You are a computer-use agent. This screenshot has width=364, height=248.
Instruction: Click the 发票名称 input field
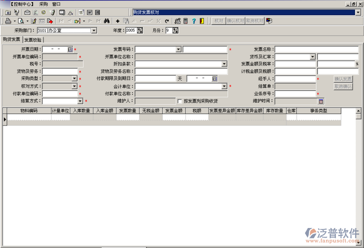[x=316, y=49]
